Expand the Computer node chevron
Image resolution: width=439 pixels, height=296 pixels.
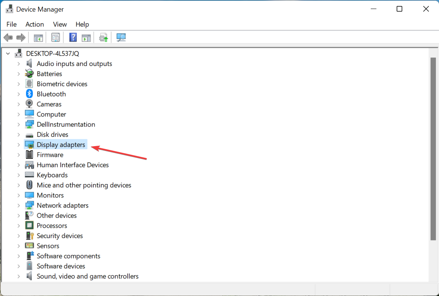click(x=18, y=114)
